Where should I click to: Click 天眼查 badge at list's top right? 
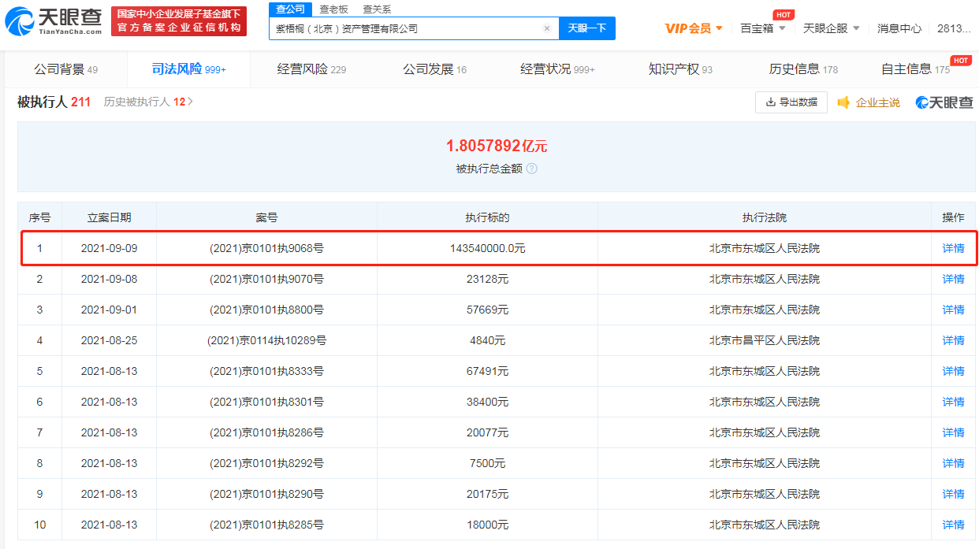click(945, 102)
